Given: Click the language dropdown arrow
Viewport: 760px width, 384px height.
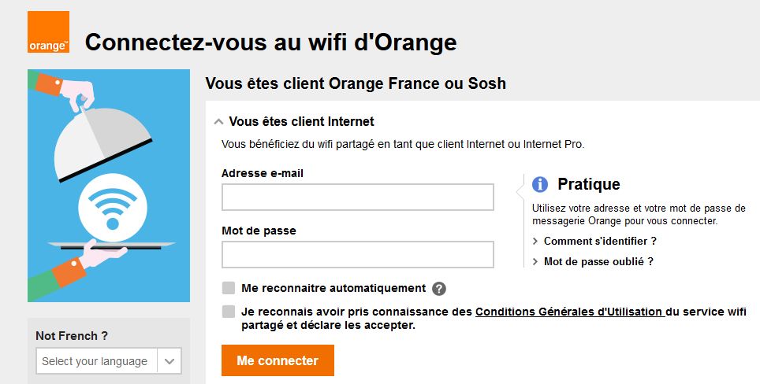Looking at the screenshot, I should 170,361.
